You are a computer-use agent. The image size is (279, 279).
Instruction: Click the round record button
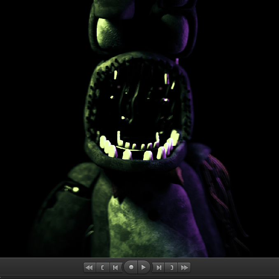(131, 267)
